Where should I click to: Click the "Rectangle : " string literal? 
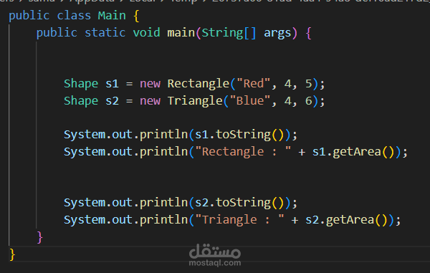click(x=243, y=152)
